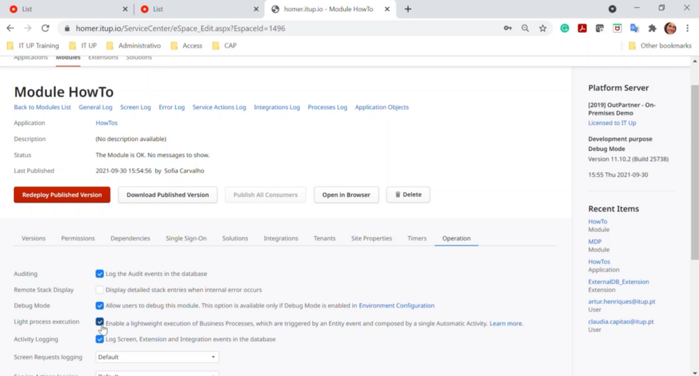Toggle the Debug Mode checkbox
Viewport: 699px width, 376px height.
coord(99,305)
